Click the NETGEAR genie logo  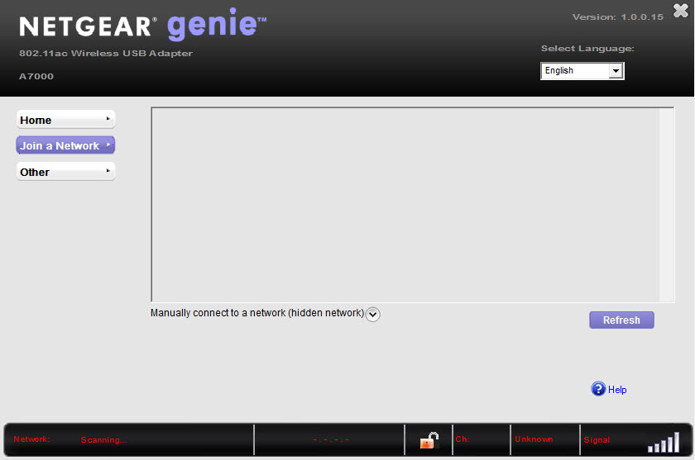142,26
